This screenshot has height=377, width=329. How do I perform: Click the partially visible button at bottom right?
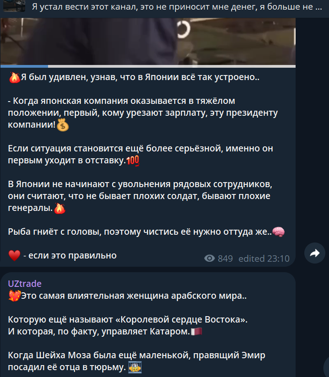326,367
